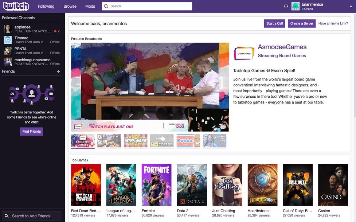Screen dimensions: 356x222
Task: Open the Casino category cover
Action: [x=333, y=185]
